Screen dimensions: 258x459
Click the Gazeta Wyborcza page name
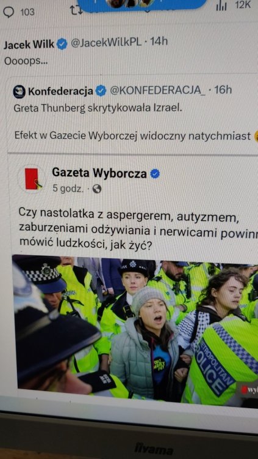pyautogui.click(x=99, y=173)
